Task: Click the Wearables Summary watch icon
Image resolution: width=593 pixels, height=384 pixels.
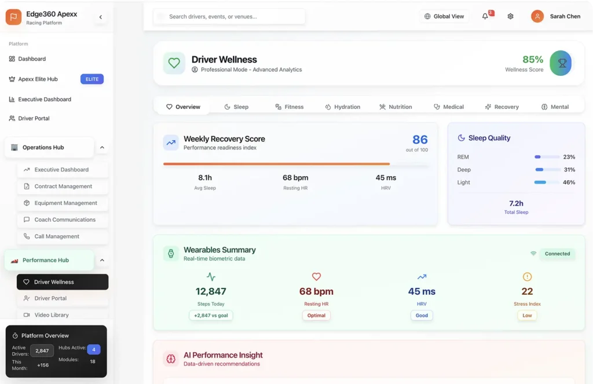Action: point(171,253)
